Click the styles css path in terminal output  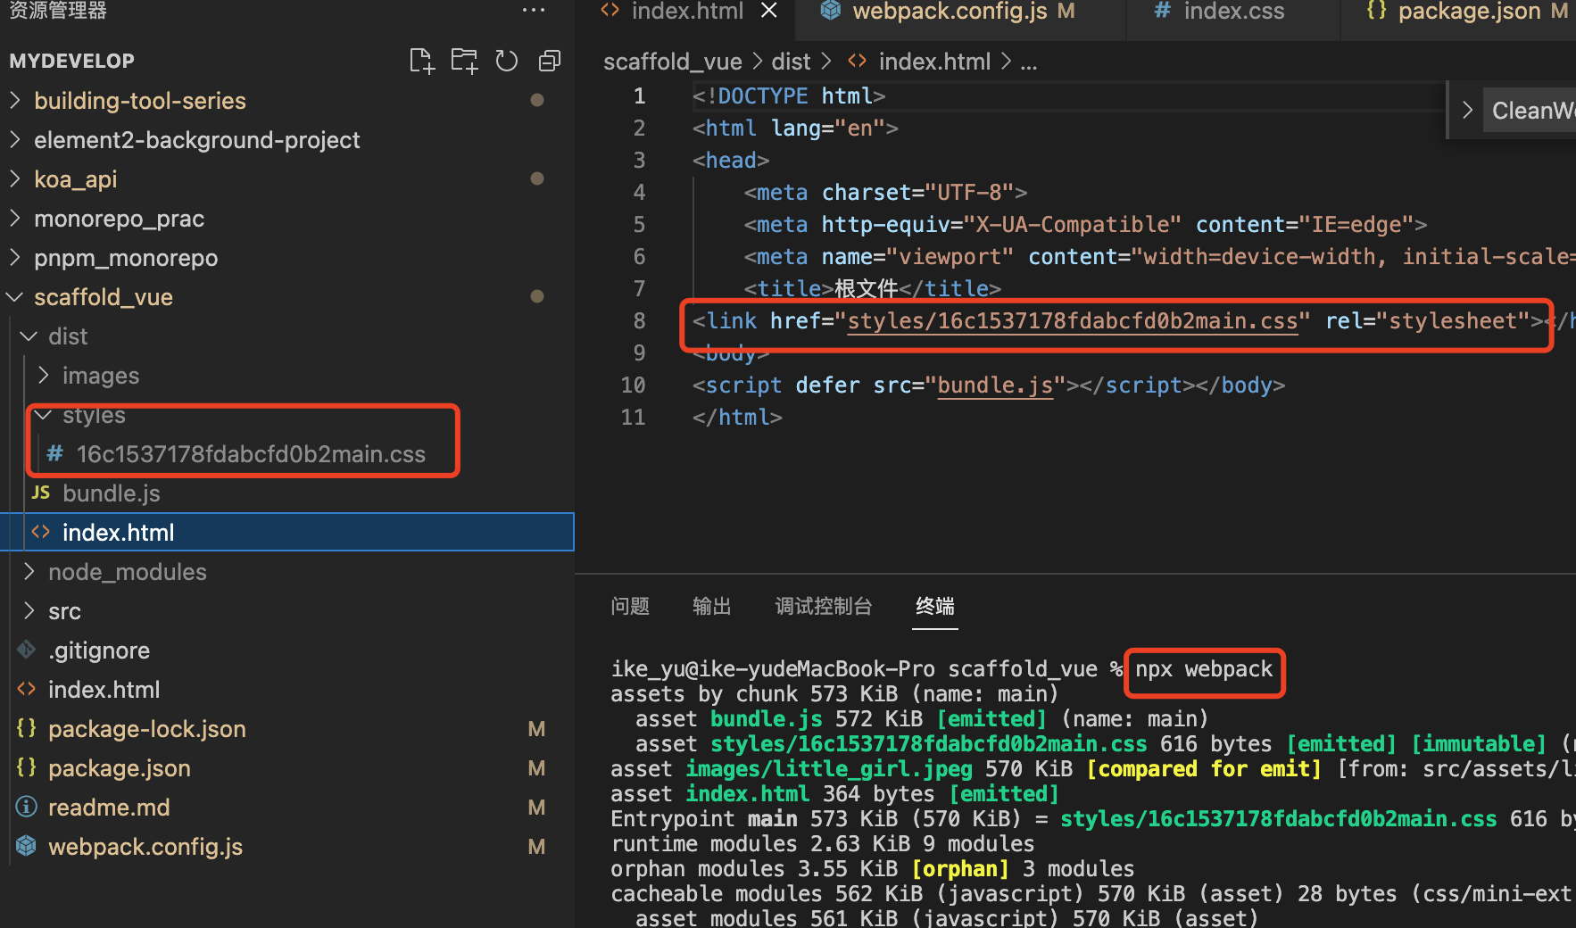point(928,744)
